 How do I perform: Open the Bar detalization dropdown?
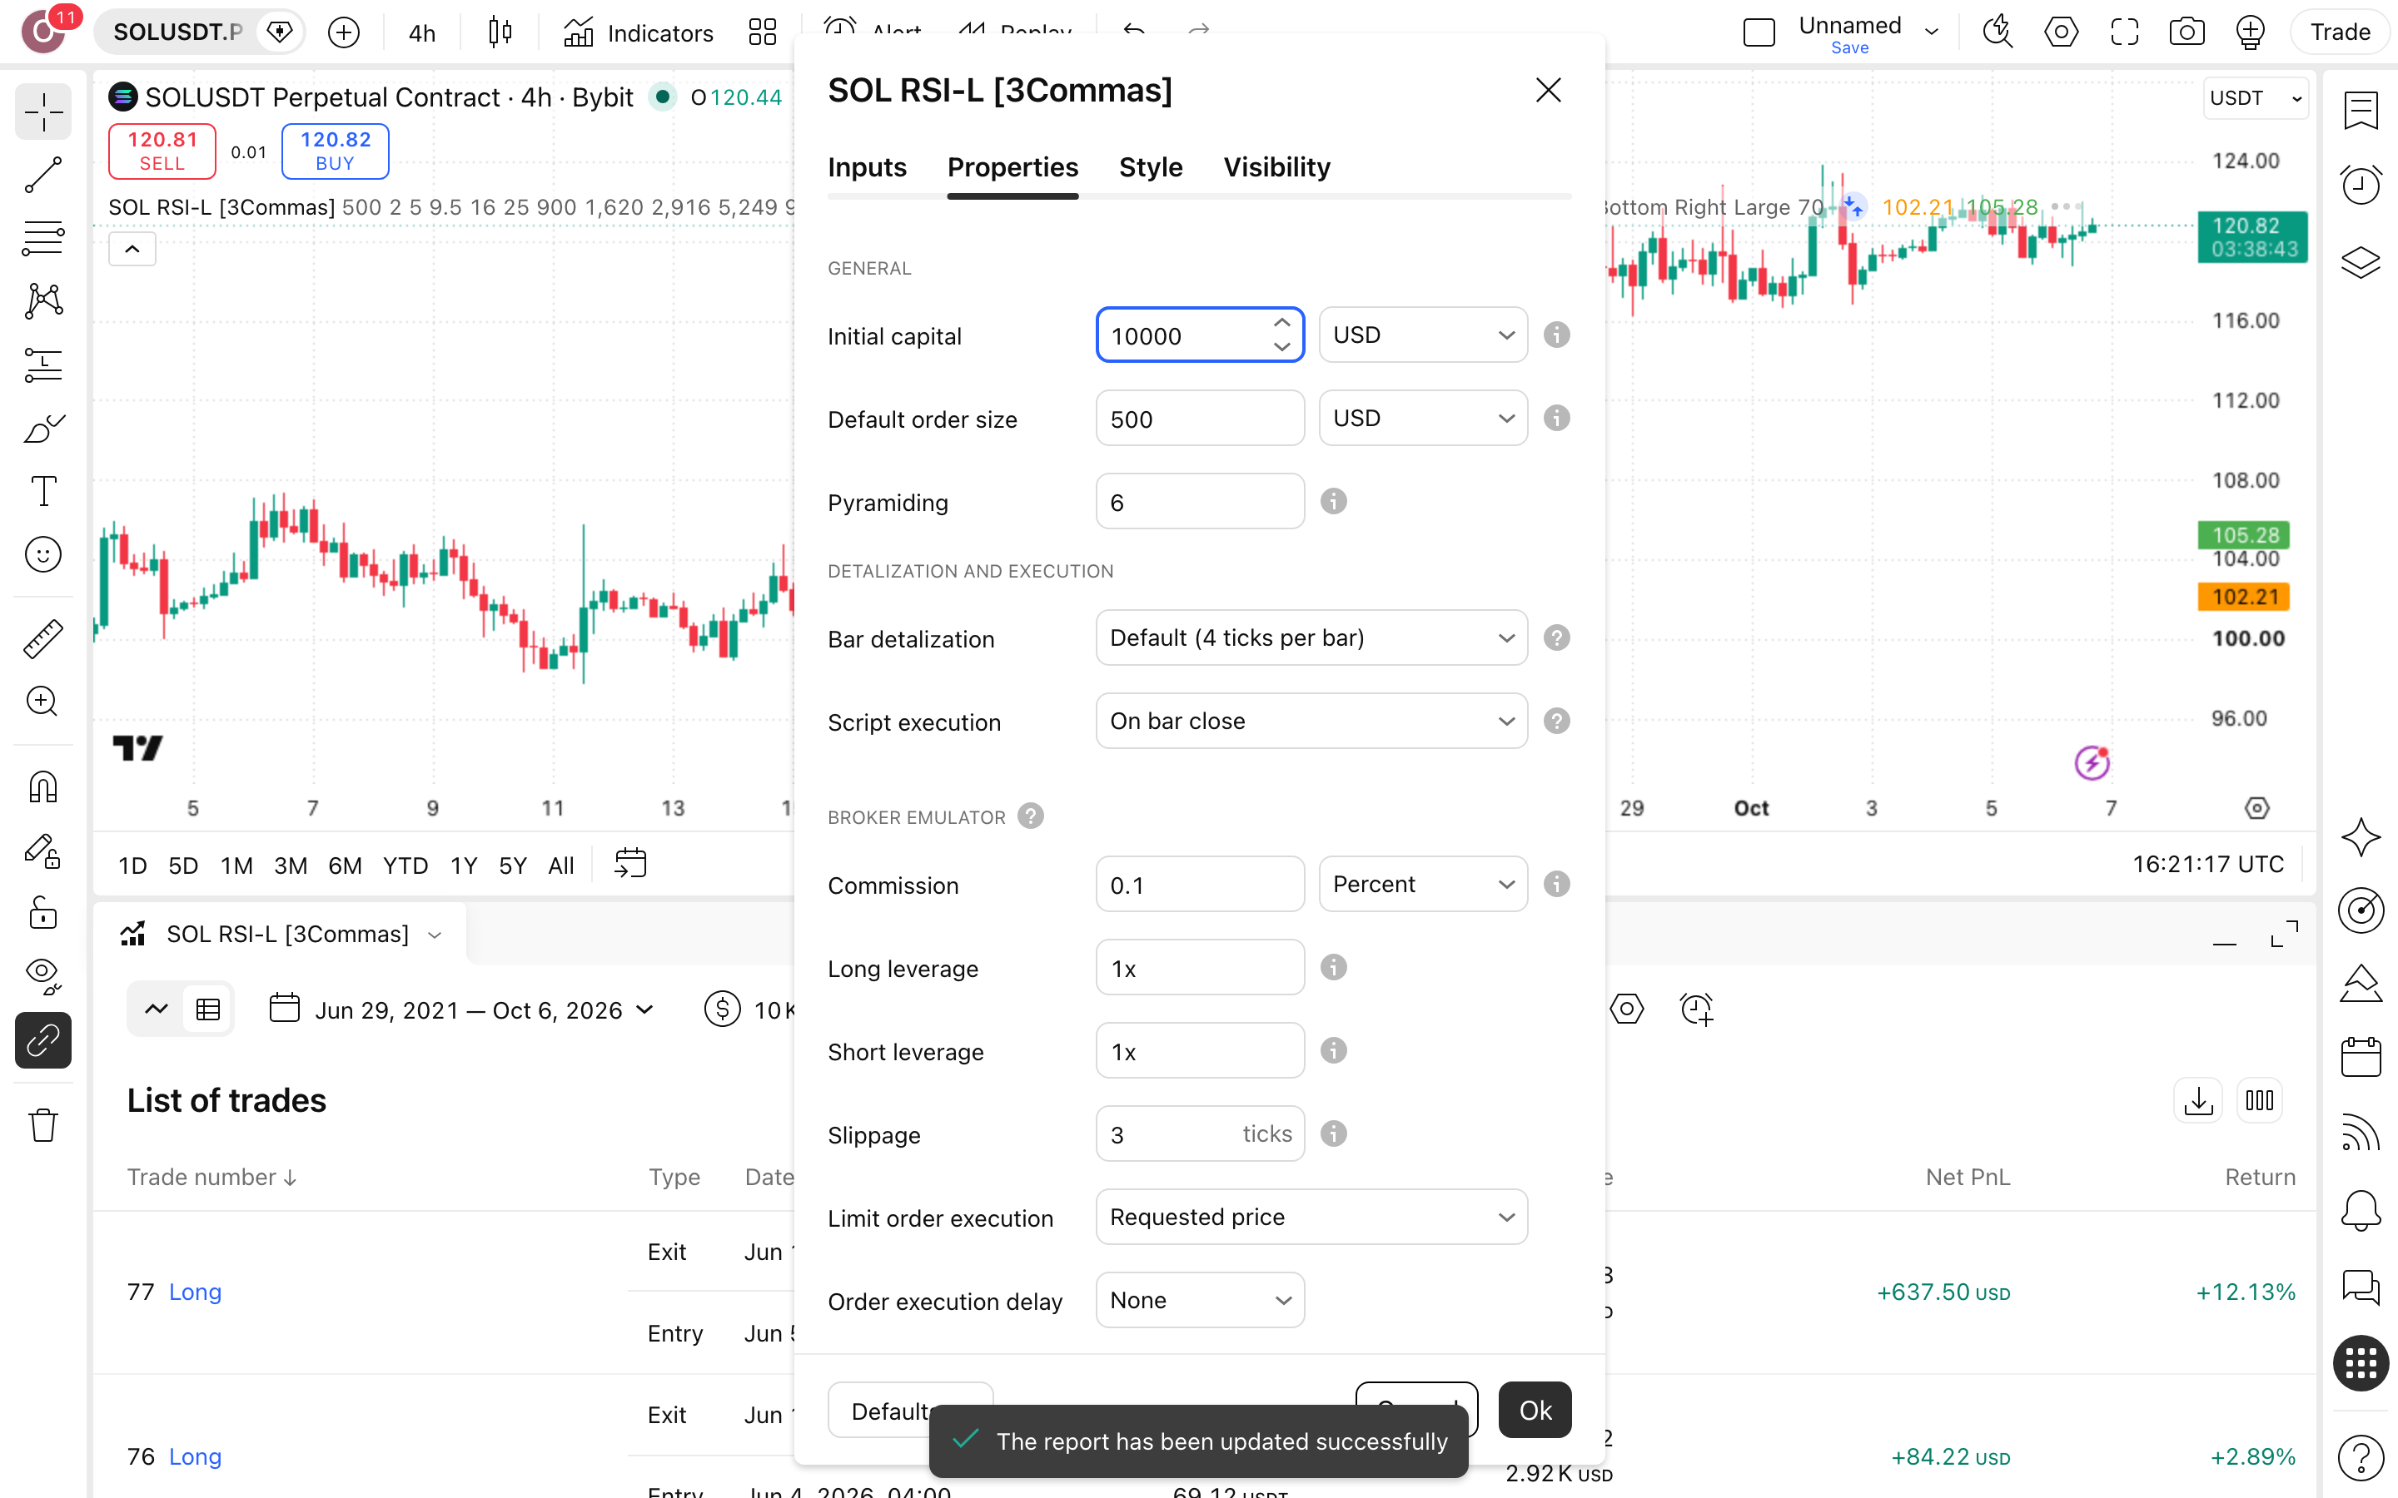(1311, 638)
